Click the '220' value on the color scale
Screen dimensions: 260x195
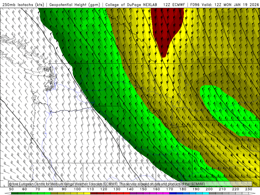coord(236,189)
